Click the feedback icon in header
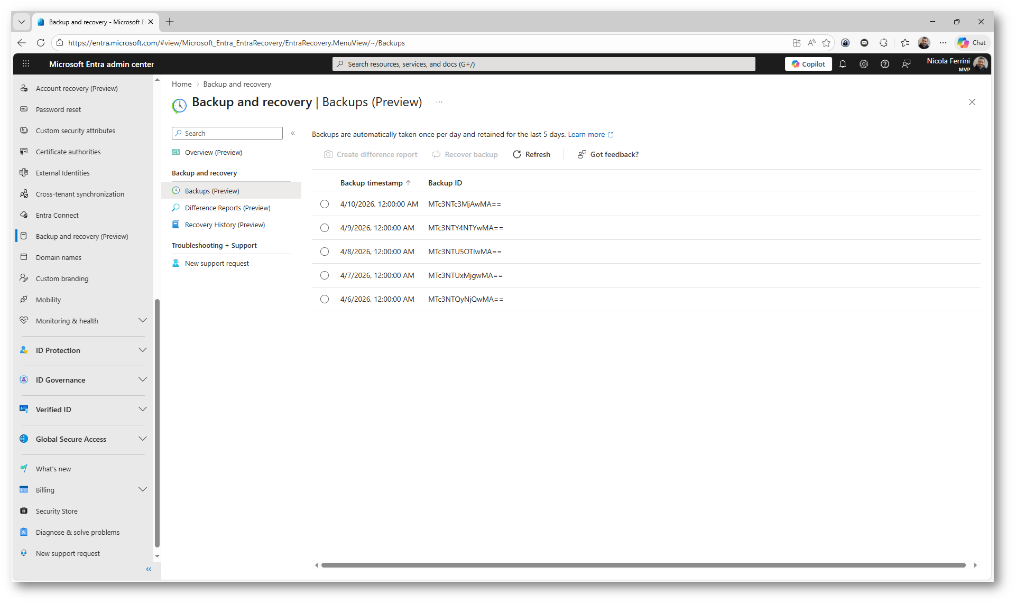 pos(906,64)
